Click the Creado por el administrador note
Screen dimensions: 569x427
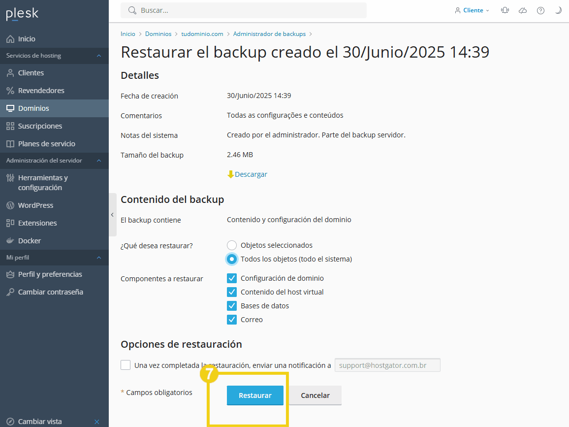(x=316, y=135)
